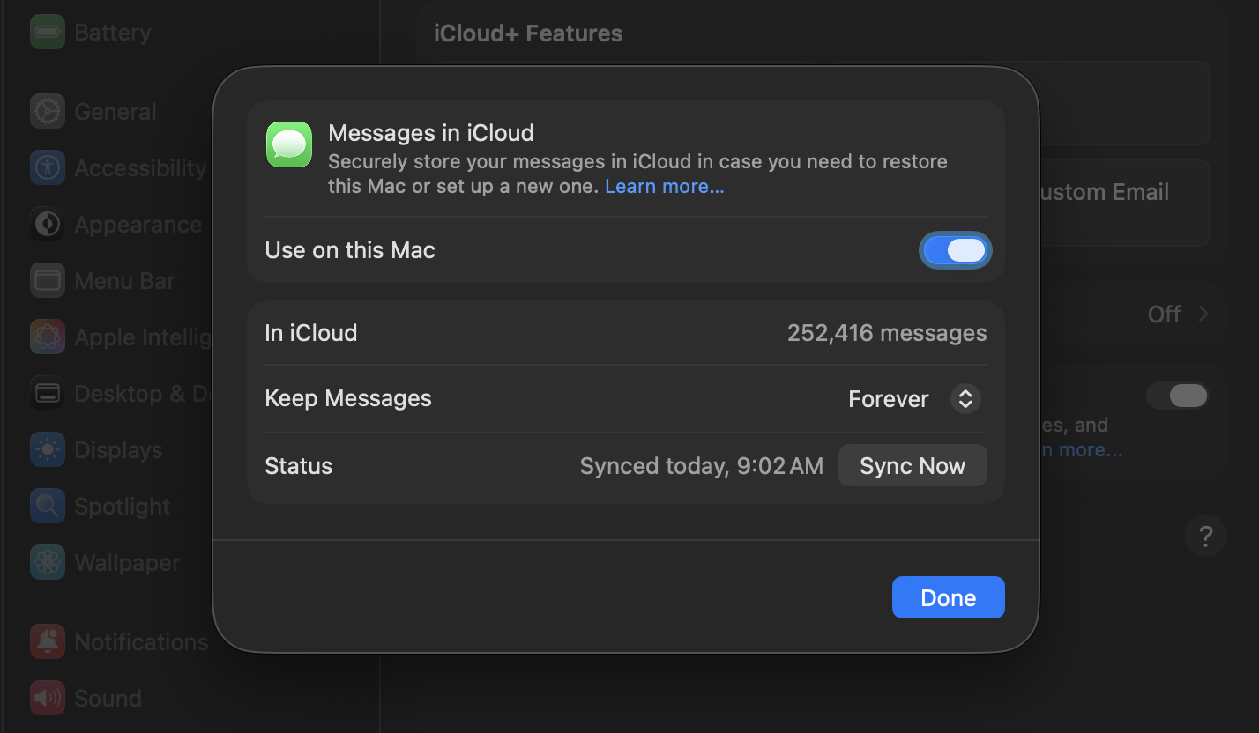Viewport: 1259px width, 733px height.
Task: Click the iCloud+ Features heading
Action: pos(528,33)
